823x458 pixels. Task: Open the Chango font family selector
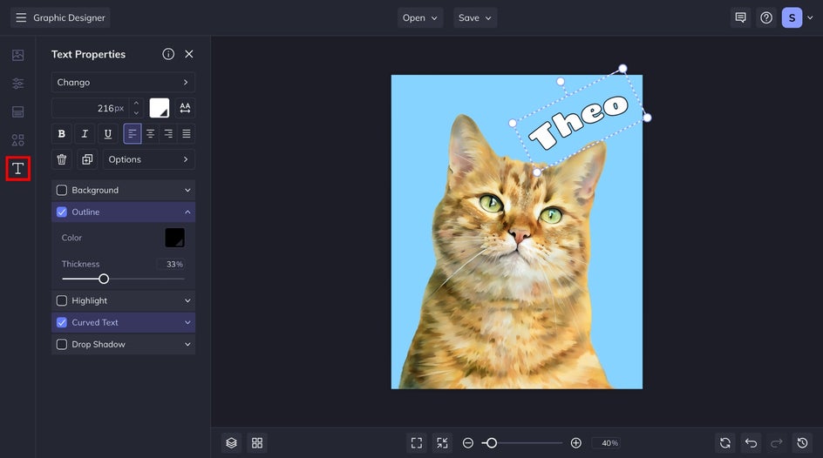coord(123,82)
